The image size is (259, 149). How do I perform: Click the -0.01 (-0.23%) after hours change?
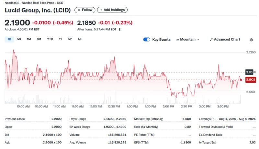(x=115, y=23)
